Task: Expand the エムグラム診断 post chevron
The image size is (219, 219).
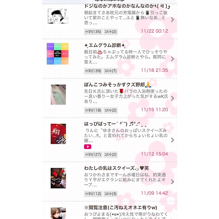Action: pos(173,59)
